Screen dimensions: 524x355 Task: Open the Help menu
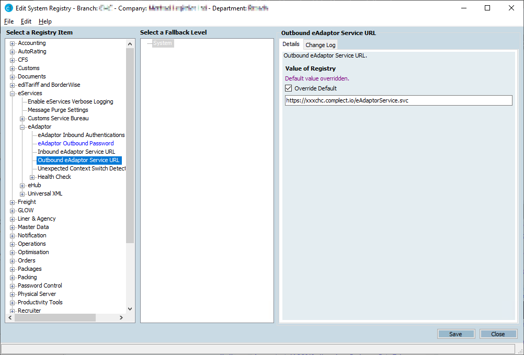[x=45, y=21]
